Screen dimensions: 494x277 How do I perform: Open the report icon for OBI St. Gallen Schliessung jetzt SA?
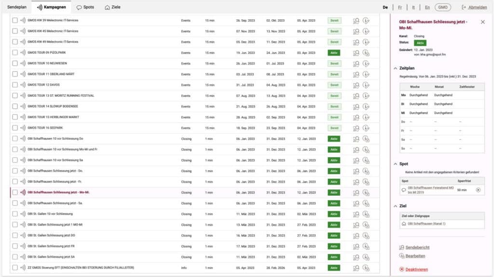tap(356, 257)
